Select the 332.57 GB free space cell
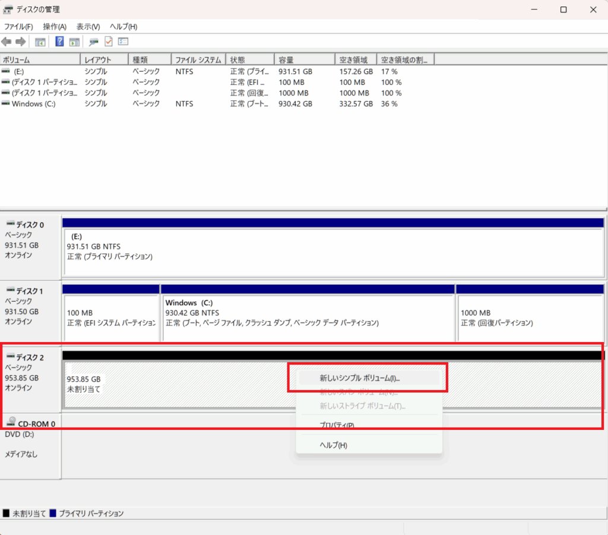 (356, 104)
